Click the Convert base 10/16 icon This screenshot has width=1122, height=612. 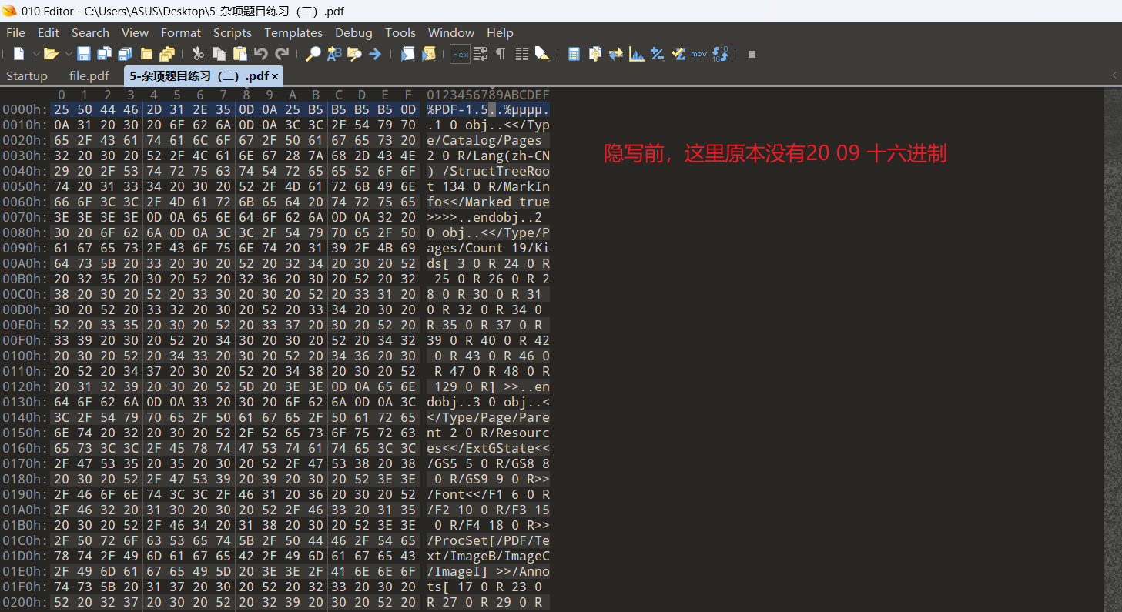pyautogui.click(x=720, y=54)
